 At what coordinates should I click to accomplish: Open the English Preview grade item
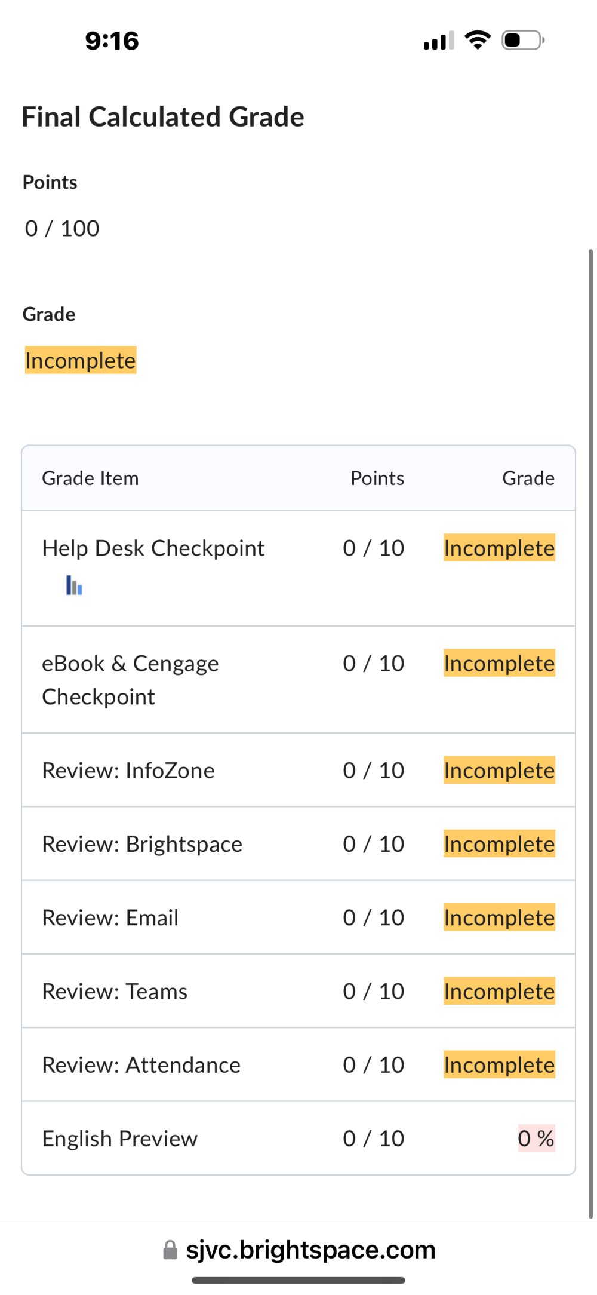119,1139
